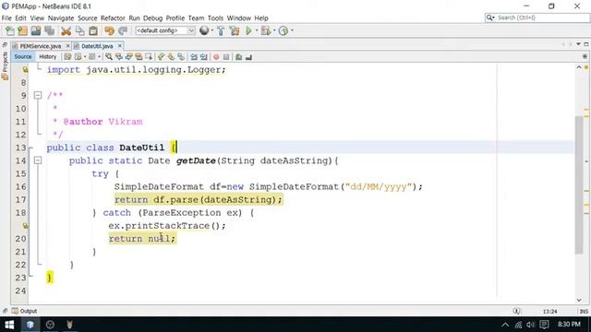Click the Last Edit editor toolbar icon

67,57
